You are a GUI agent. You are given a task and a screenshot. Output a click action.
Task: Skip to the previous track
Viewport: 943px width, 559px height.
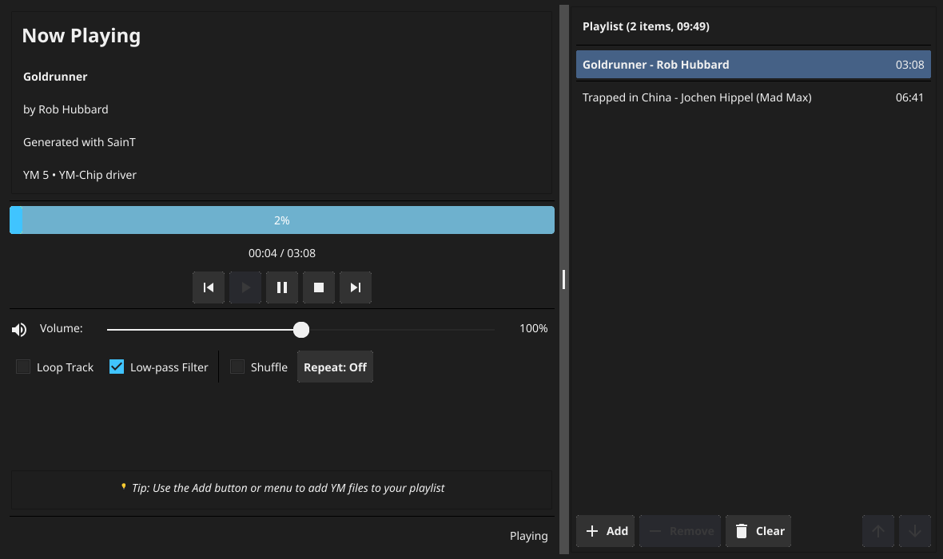pyautogui.click(x=209, y=287)
